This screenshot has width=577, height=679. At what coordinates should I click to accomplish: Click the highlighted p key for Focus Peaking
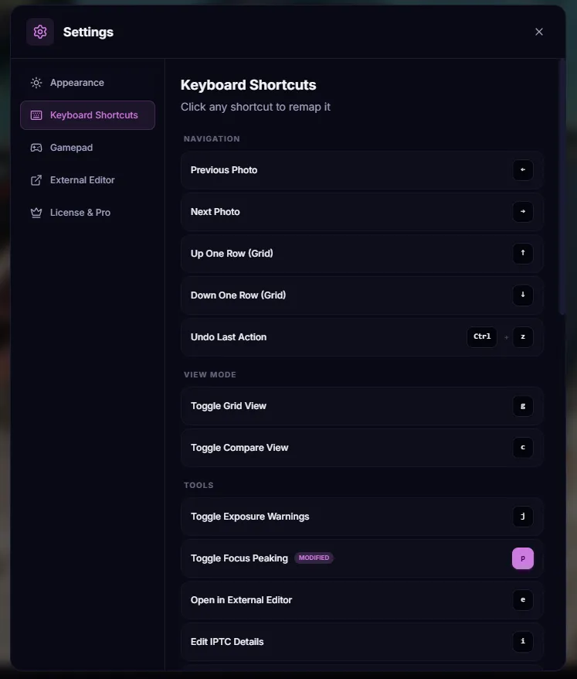pyautogui.click(x=523, y=558)
